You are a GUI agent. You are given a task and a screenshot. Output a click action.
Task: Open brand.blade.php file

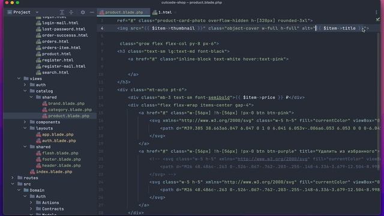[66, 103]
